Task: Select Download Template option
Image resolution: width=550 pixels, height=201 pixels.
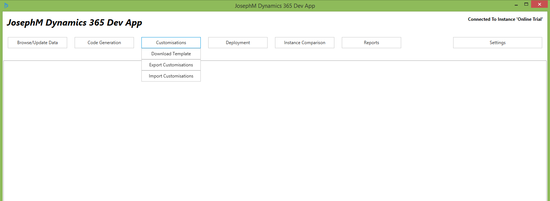Action: pos(171,54)
